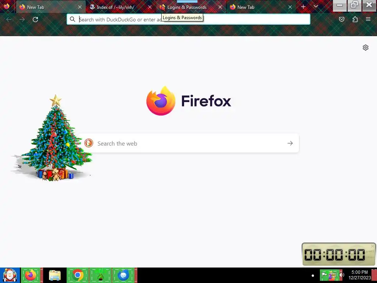The width and height of the screenshot is (377, 283).
Task: Open Thunderbird from the taskbar
Action: point(124,275)
